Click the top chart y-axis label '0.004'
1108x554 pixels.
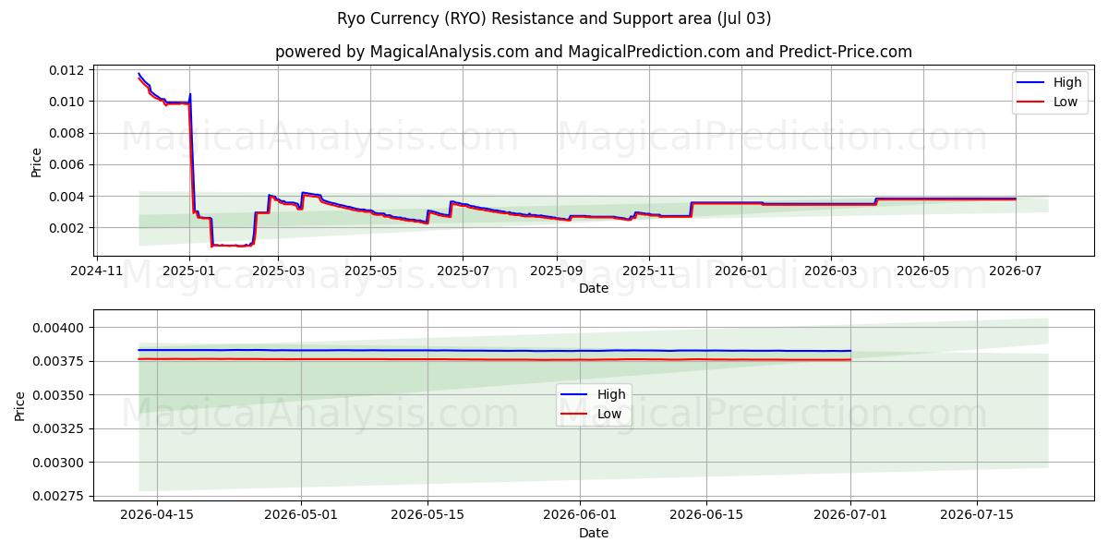pos(68,197)
